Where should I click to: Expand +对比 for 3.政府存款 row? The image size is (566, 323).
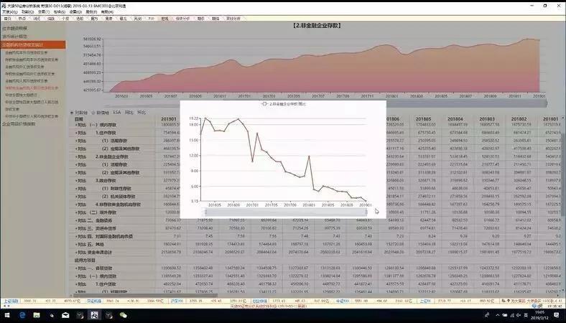point(80,180)
